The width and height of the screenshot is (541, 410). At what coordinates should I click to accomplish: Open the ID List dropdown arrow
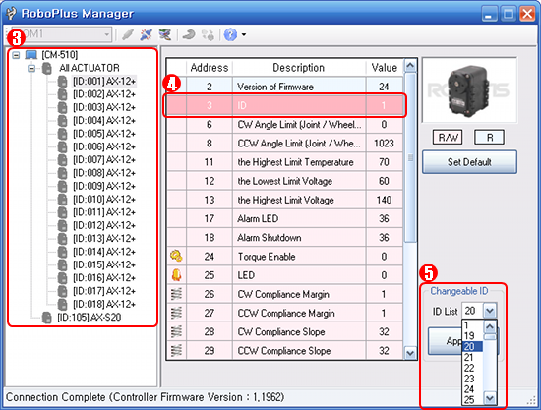tap(490, 311)
